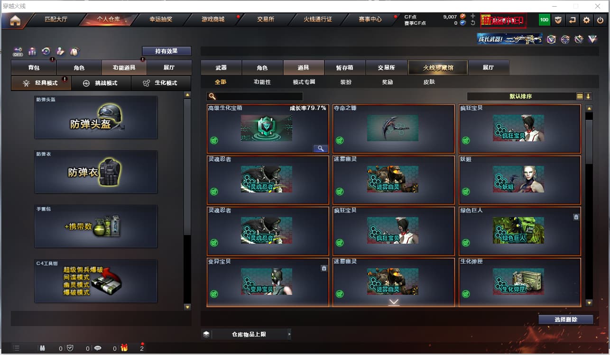Switch to the 游戏商城 tab
The height and width of the screenshot is (355, 610).
(213, 19)
